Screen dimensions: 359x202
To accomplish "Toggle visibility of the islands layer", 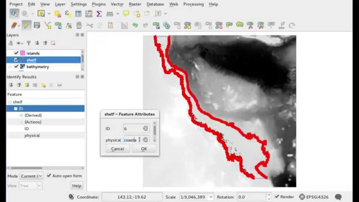I will click(16, 53).
